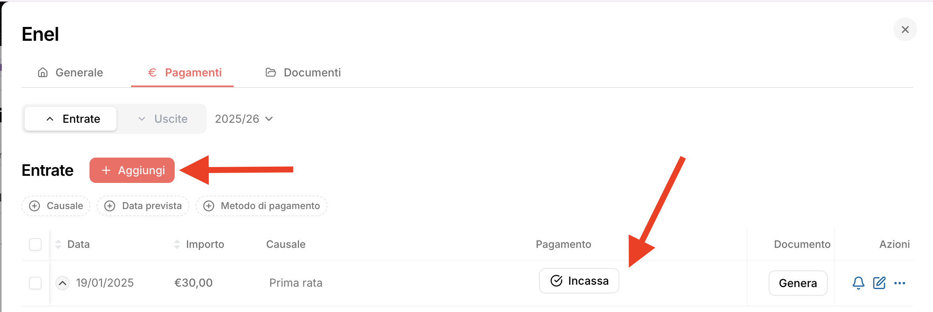This screenshot has width=933, height=312.
Task: Select the Entrate toggle
Action: [71, 119]
